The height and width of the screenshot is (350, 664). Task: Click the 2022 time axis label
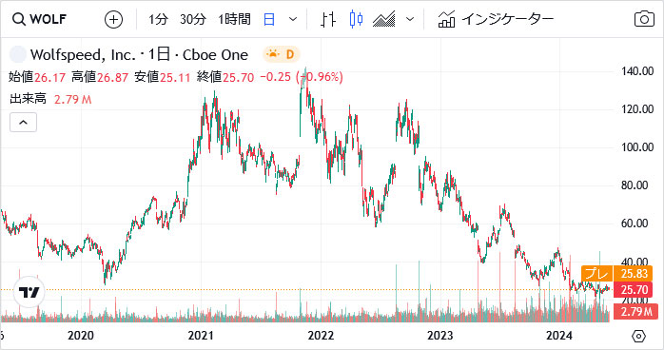coord(321,336)
